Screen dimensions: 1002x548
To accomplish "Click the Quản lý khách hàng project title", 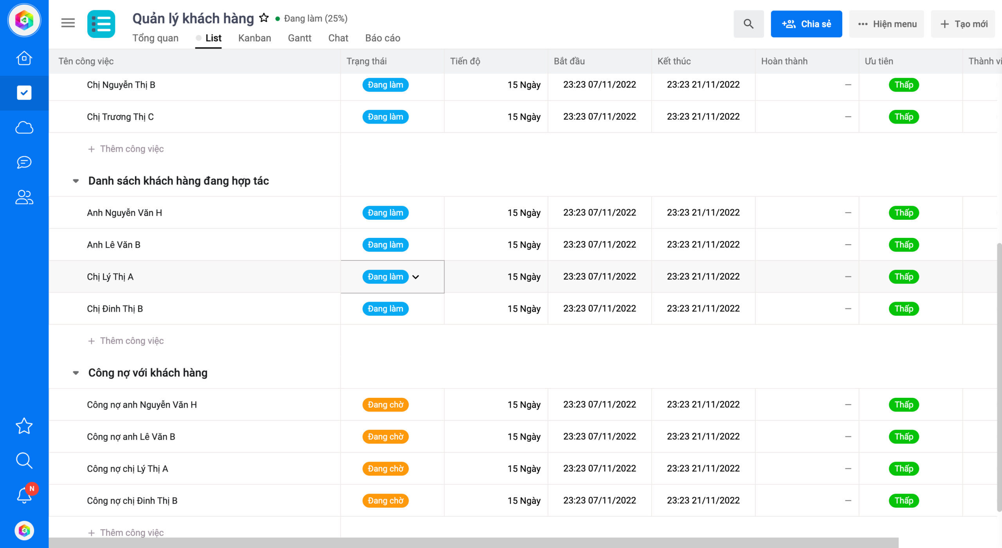I will click(193, 18).
